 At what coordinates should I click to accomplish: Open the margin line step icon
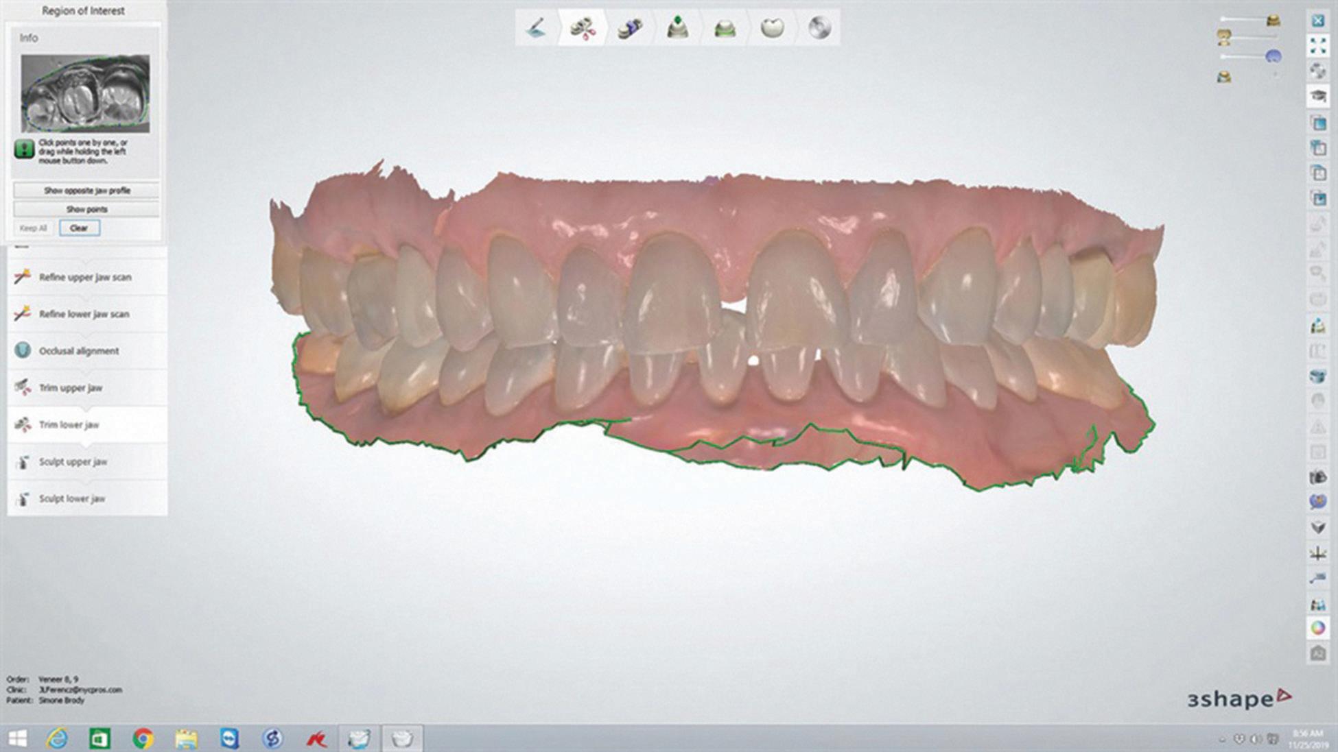point(725,28)
